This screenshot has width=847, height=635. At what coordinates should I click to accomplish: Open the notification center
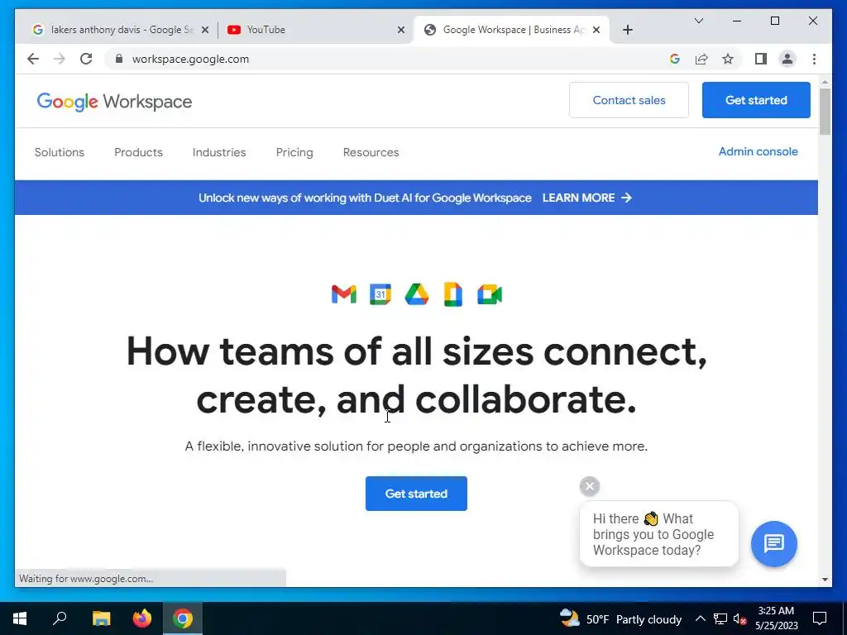(x=820, y=618)
